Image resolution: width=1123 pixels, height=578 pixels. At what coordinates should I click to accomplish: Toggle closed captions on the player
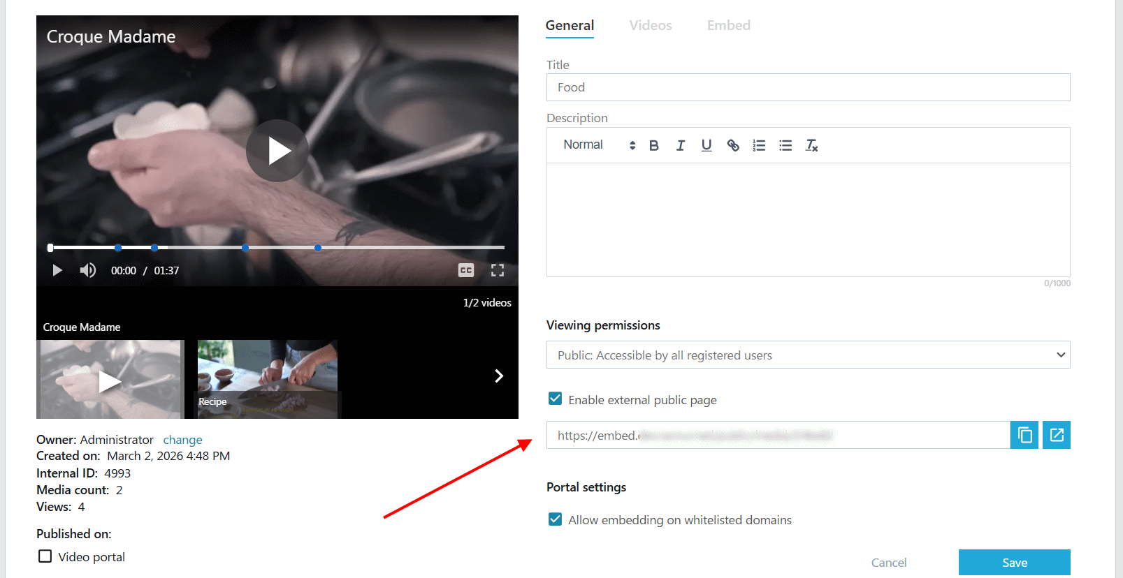(x=466, y=270)
